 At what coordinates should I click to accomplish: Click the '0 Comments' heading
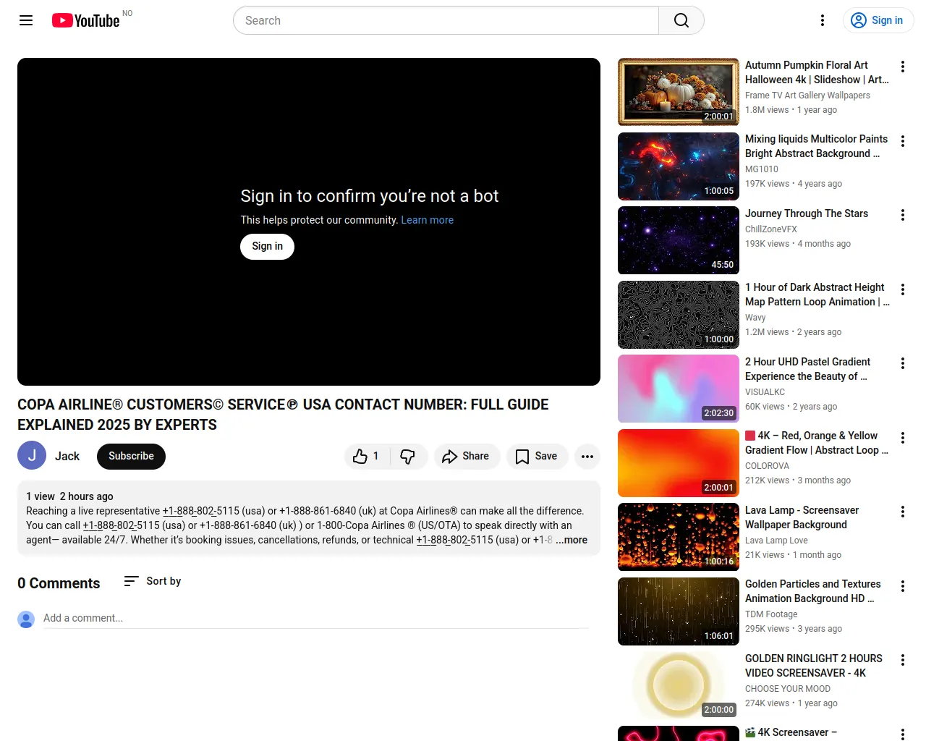coord(59,583)
